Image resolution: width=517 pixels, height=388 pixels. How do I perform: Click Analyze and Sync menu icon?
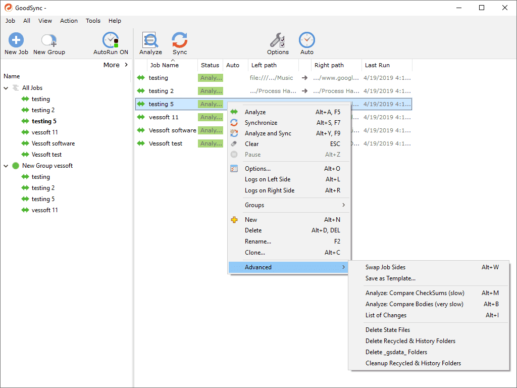coord(234,133)
